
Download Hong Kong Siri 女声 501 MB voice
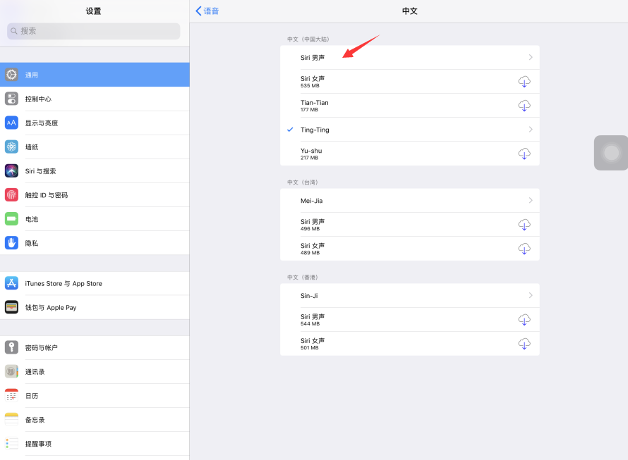(x=524, y=344)
